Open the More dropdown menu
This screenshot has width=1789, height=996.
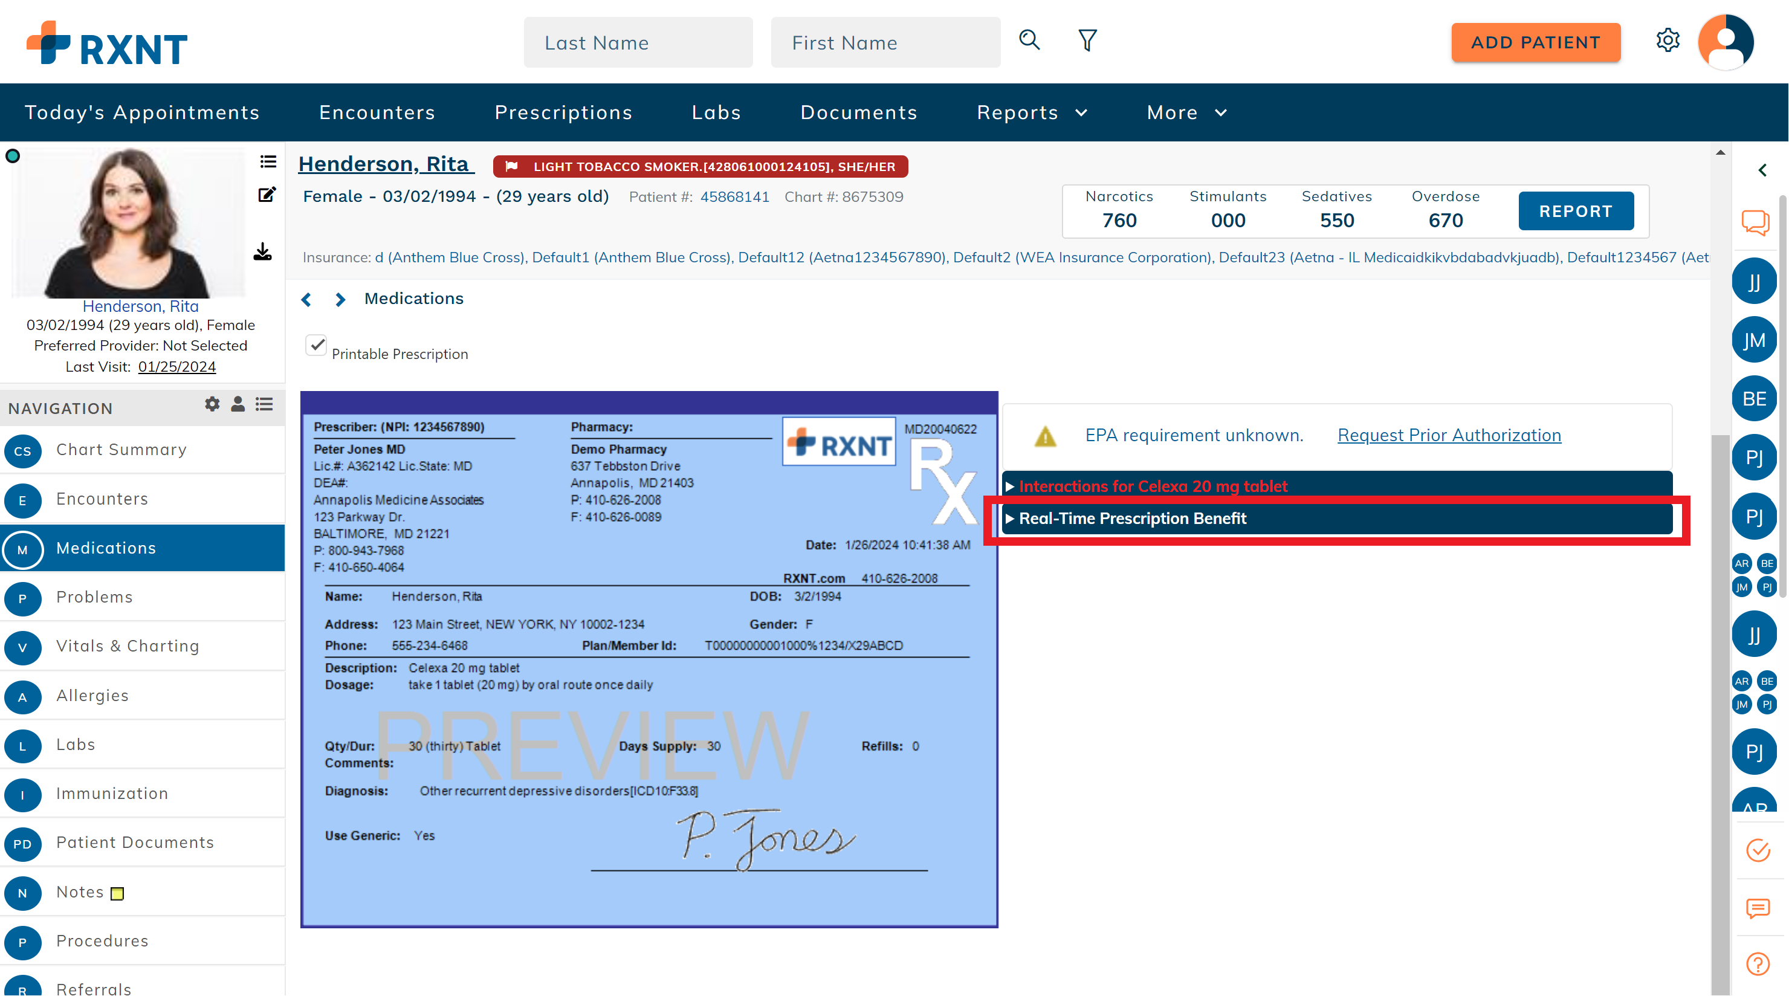pyautogui.click(x=1186, y=112)
